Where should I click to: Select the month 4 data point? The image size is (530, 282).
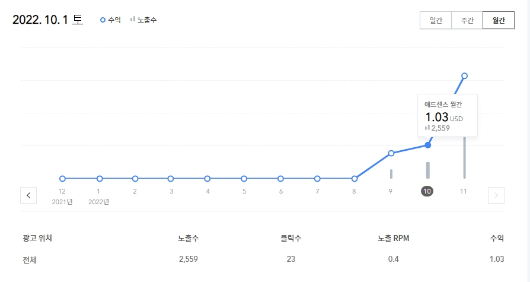(207, 179)
